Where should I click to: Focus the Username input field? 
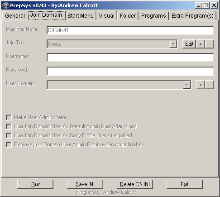click(x=130, y=58)
